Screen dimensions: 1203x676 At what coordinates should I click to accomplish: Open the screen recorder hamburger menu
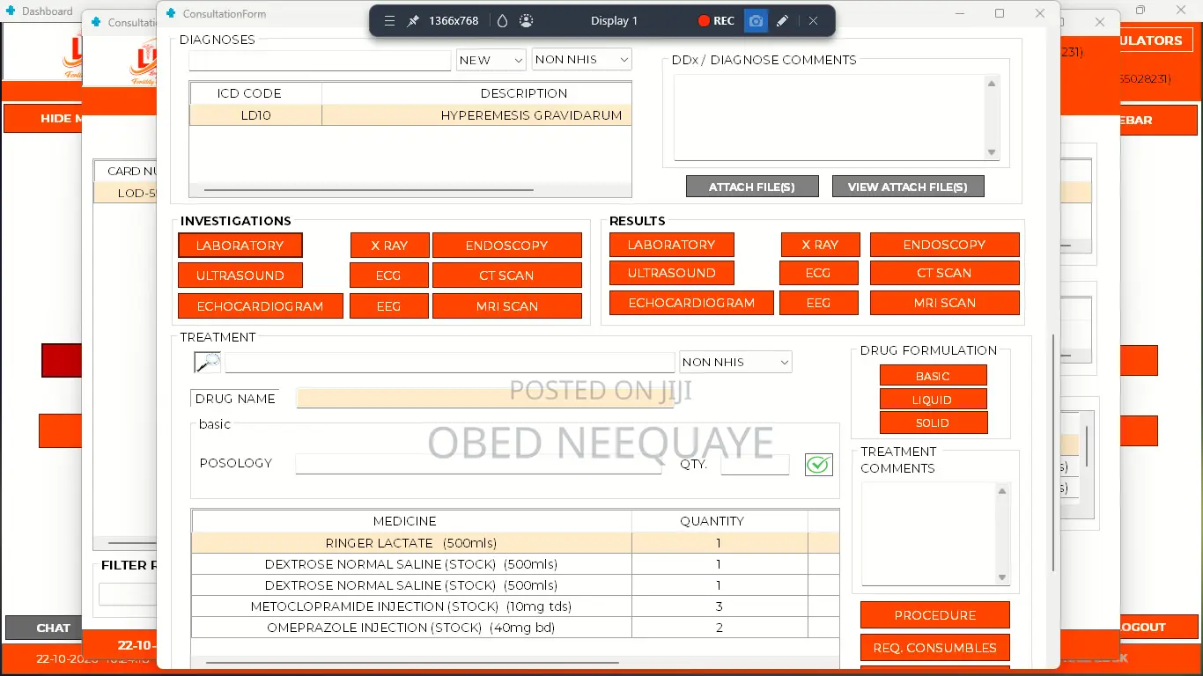389,21
